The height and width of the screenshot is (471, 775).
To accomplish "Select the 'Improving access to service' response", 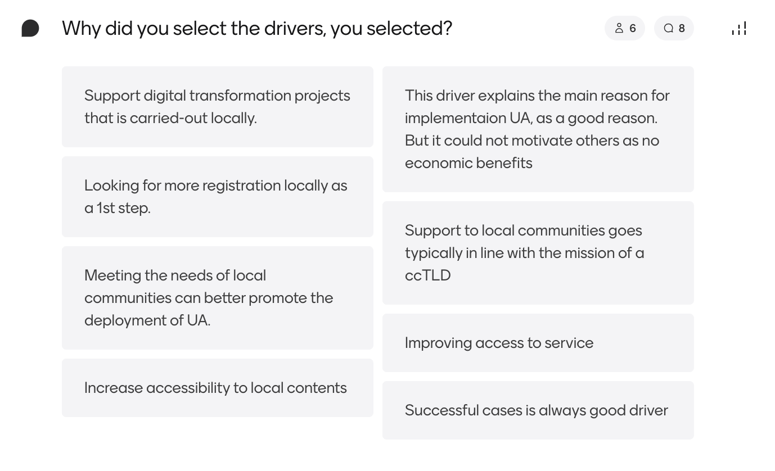I will pos(538,343).
